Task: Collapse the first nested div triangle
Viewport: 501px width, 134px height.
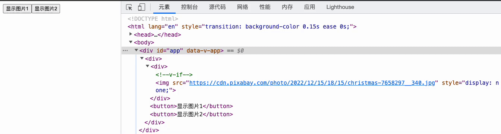Action: [x=142, y=58]
